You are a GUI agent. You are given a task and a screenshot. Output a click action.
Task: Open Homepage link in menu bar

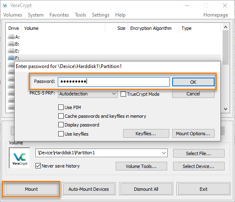click(x=215, y=15)
